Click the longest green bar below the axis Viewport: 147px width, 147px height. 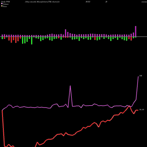pyautogui.click(x=32, y=41)
